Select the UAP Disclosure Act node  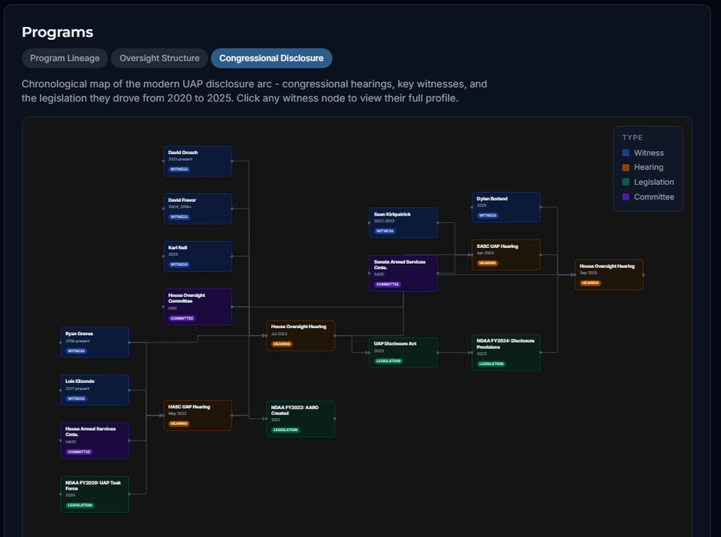[x=403, y=352]
